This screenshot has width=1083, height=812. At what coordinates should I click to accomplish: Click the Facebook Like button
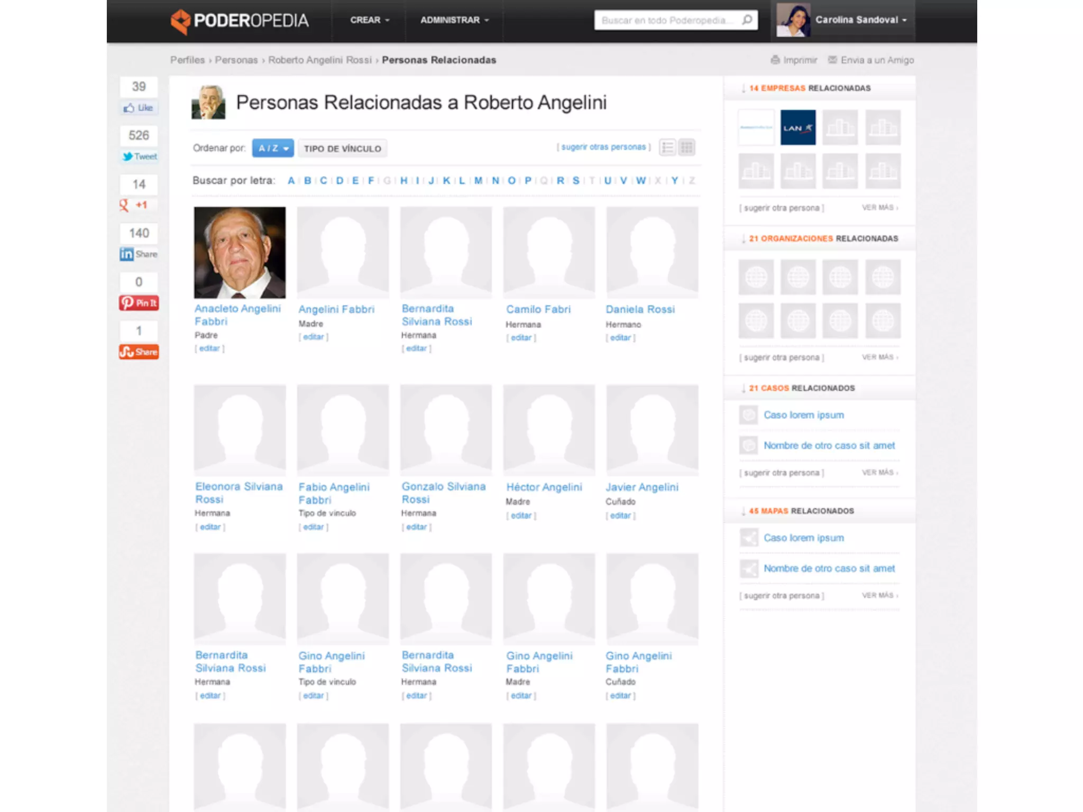point(139,108)
